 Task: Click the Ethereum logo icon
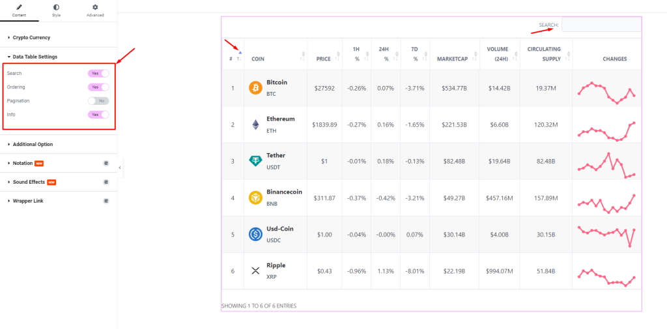pyautogui.click(x=255, y=124)
